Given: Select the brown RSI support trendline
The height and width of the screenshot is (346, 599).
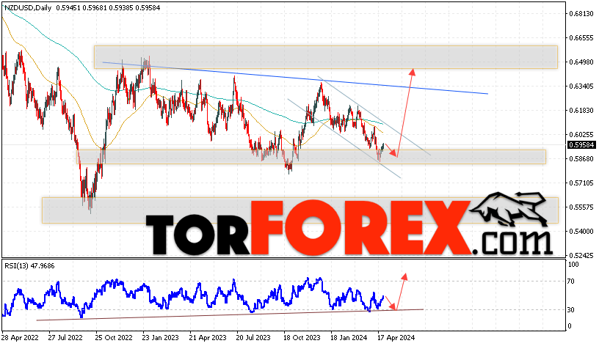Looking at the screenshot, I should 230,314.
